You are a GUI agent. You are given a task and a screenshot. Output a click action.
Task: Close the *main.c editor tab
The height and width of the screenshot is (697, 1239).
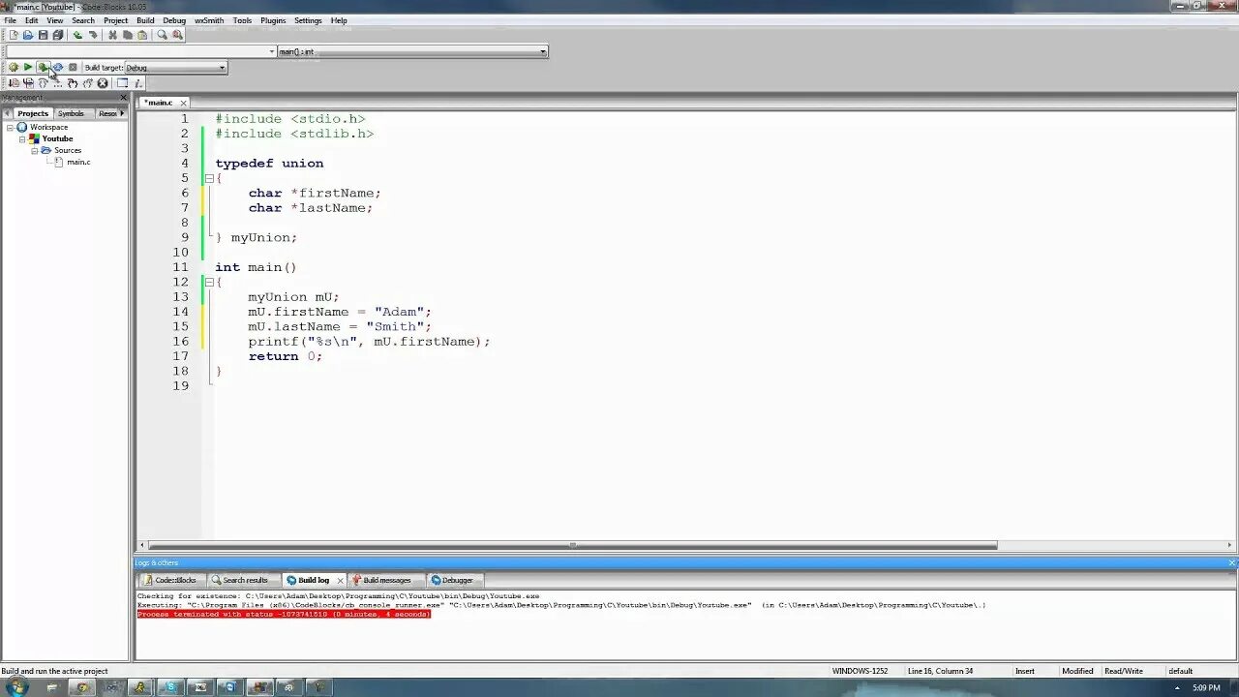click(x=183, y=102)
